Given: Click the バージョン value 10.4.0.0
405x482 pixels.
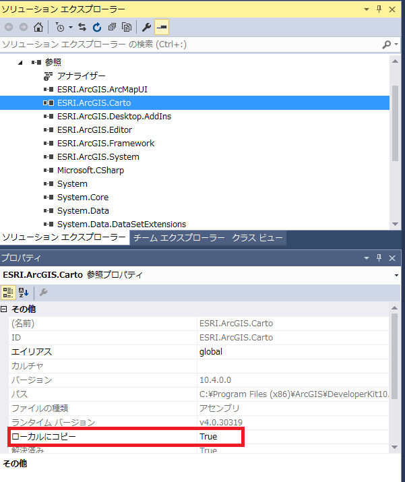Looking at the screenshot, I should click(x=215, y=380).
